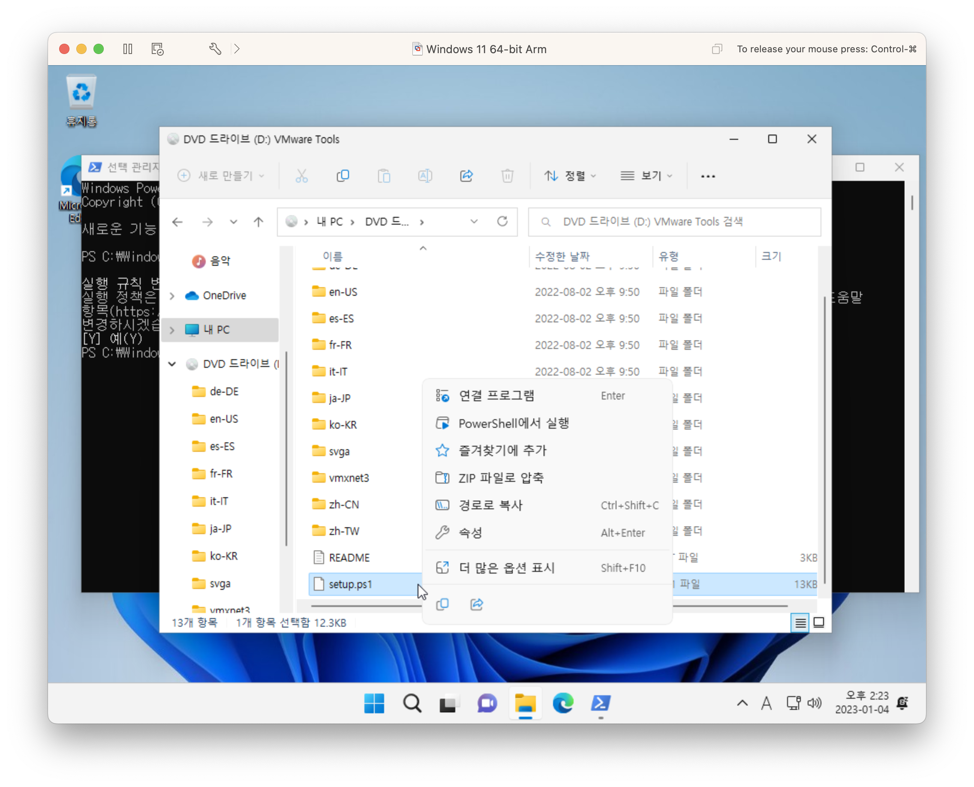Switch to details view using status bar icon
Screen dimensions: 974x787
point(800,623)
